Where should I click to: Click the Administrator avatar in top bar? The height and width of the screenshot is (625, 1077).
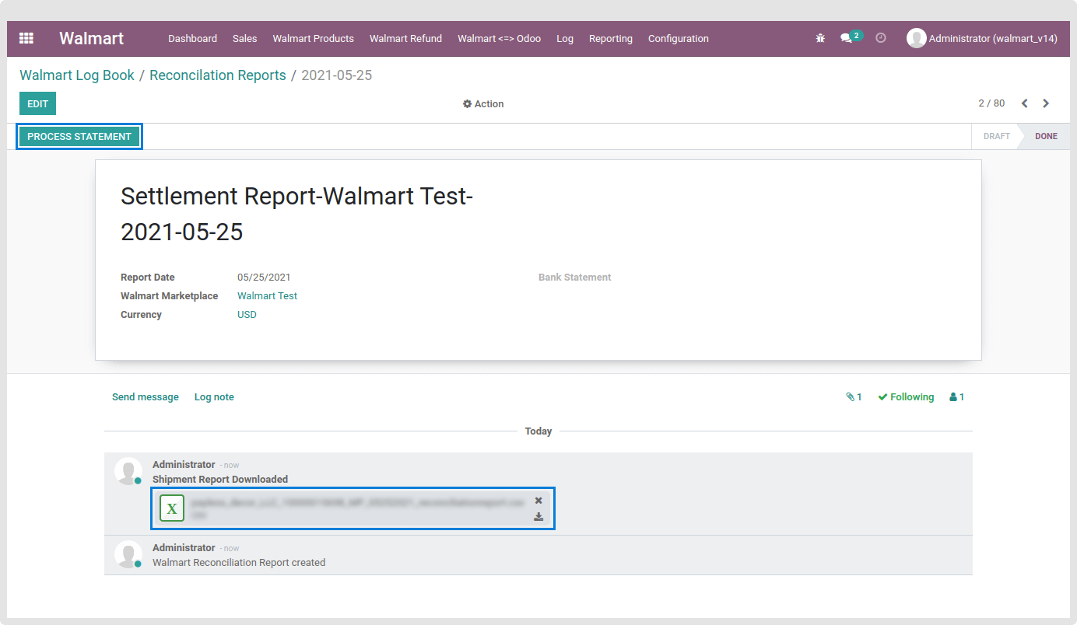point(916,38)
